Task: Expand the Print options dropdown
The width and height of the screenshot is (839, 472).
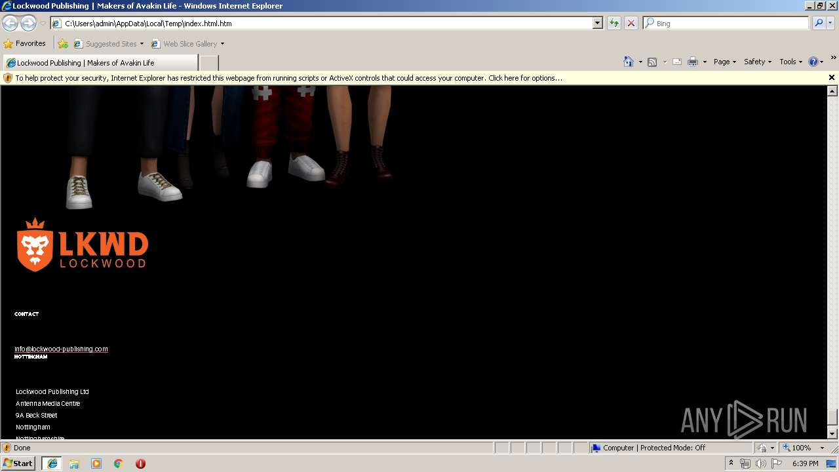Action: click(x=705, y=62)
